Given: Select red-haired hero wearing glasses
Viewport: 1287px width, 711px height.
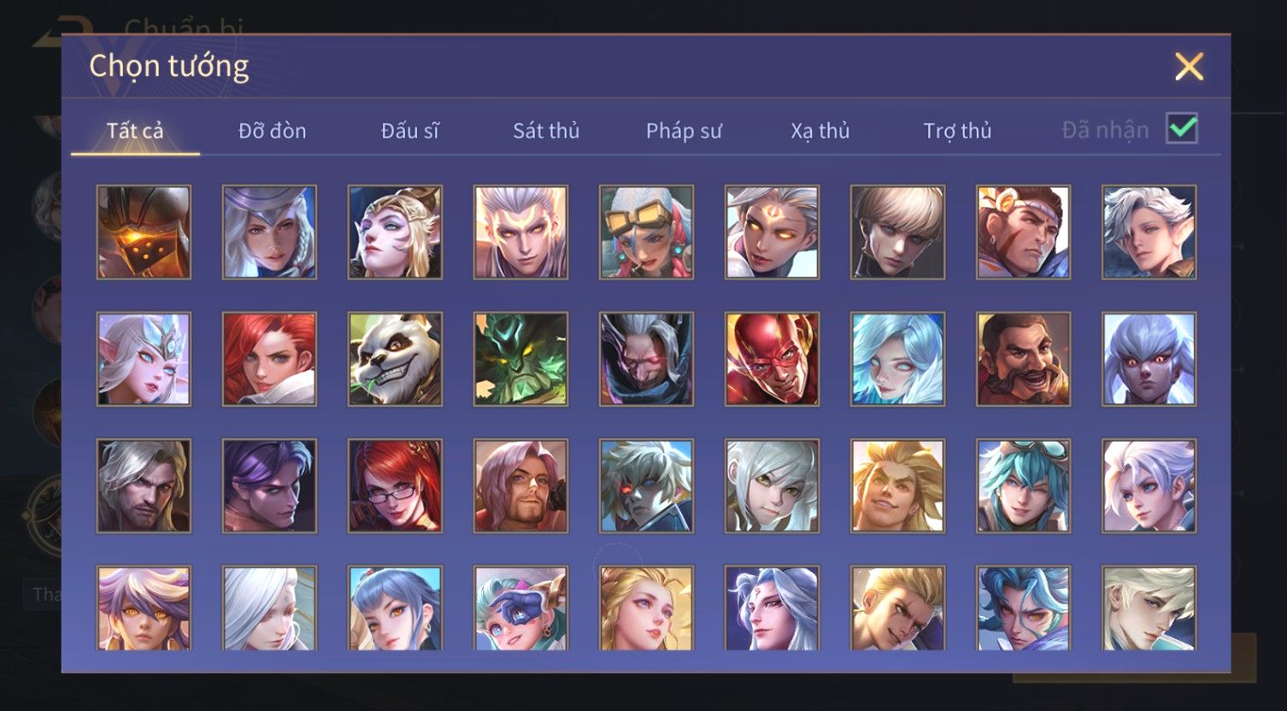Looking at the screenshot, I should coord(395,485).
